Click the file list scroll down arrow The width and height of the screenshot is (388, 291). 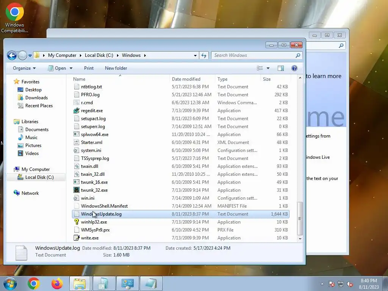[300, 239]
